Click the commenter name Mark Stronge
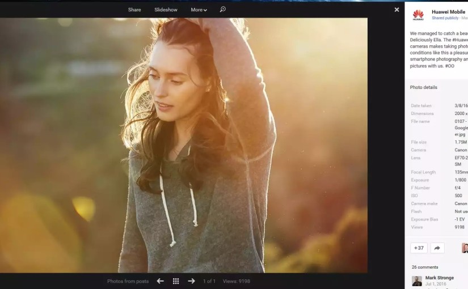Screen dimensions: 468x289 click(440, 278)
